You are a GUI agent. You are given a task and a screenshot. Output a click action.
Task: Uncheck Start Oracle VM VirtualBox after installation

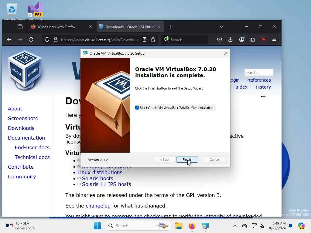(x=137, y=108)
